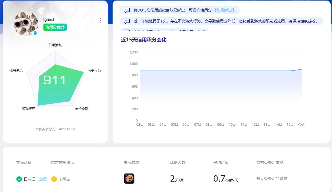This screenshot has height=192, width=332.
Task: Click the green 已认证 checkmark icon
Action: 19,179
